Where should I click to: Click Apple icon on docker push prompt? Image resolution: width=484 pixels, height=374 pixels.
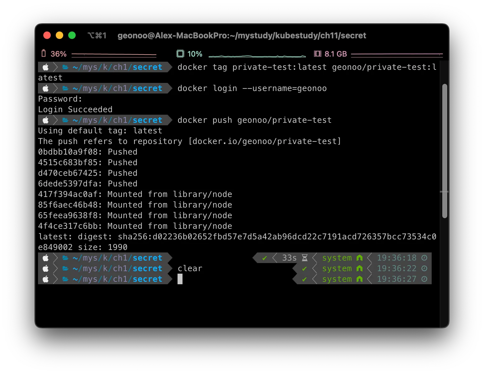(x=45, y=120)
